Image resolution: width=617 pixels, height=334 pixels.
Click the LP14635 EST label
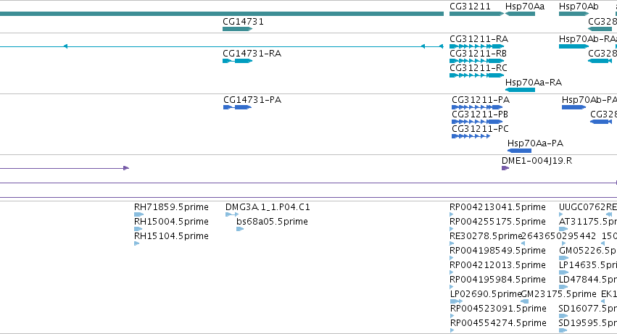tap(587, 266)
